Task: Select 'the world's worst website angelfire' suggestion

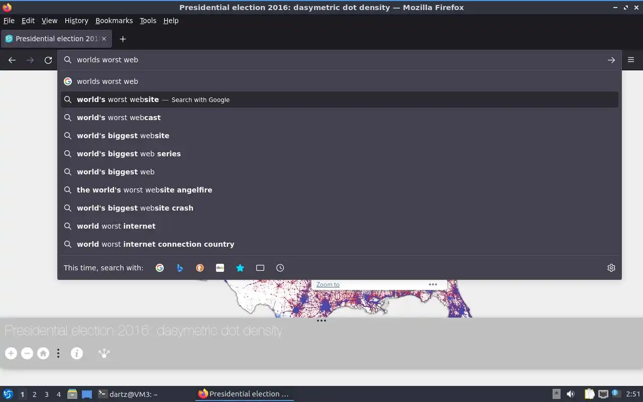Action: coord(340,190)
